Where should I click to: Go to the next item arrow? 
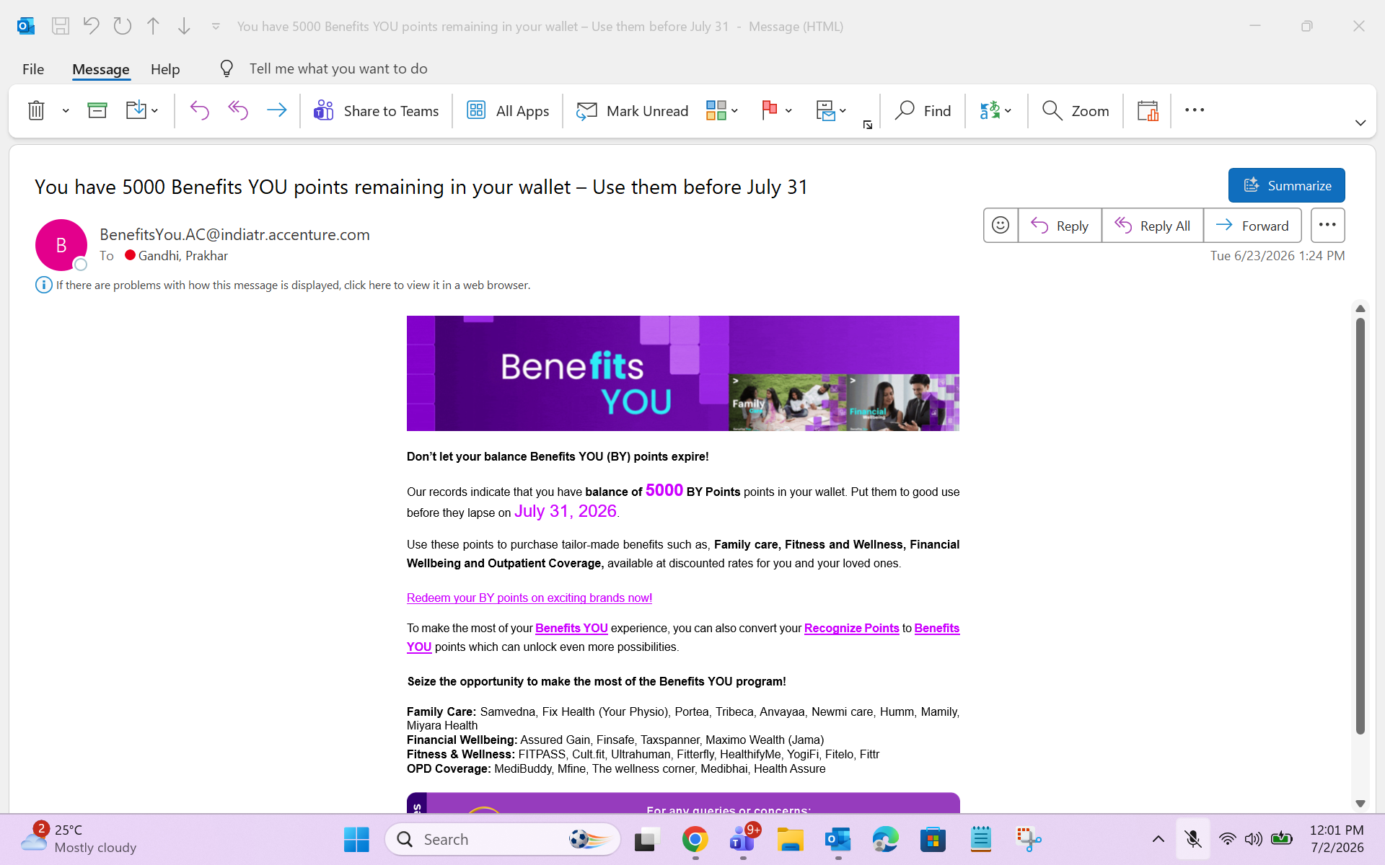click(x=184, y=27)
